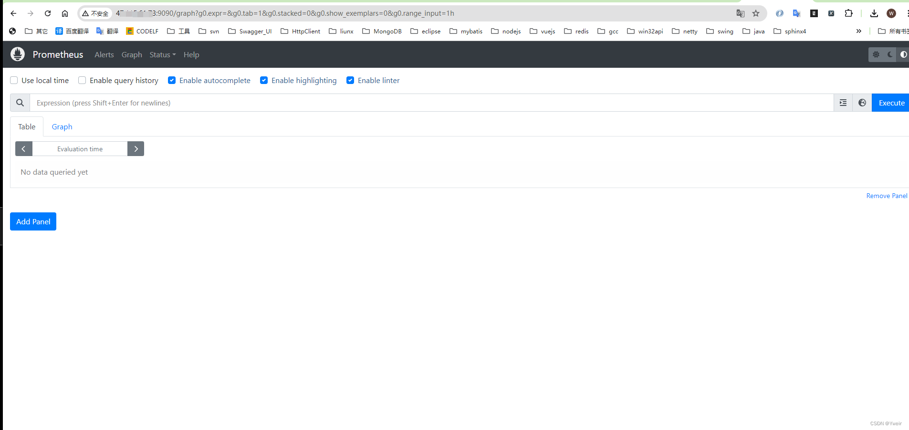This screenshot has width=909, height=430.
Task: Reload the browser page
Action: point(48,13)
